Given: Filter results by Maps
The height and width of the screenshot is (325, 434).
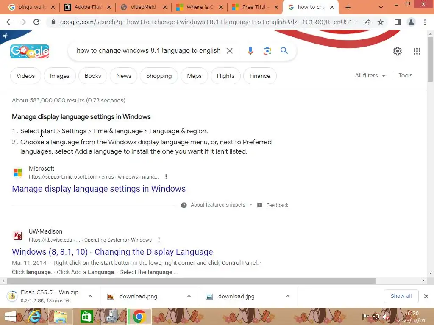Looking at the screenshot, I should (194, 76).
